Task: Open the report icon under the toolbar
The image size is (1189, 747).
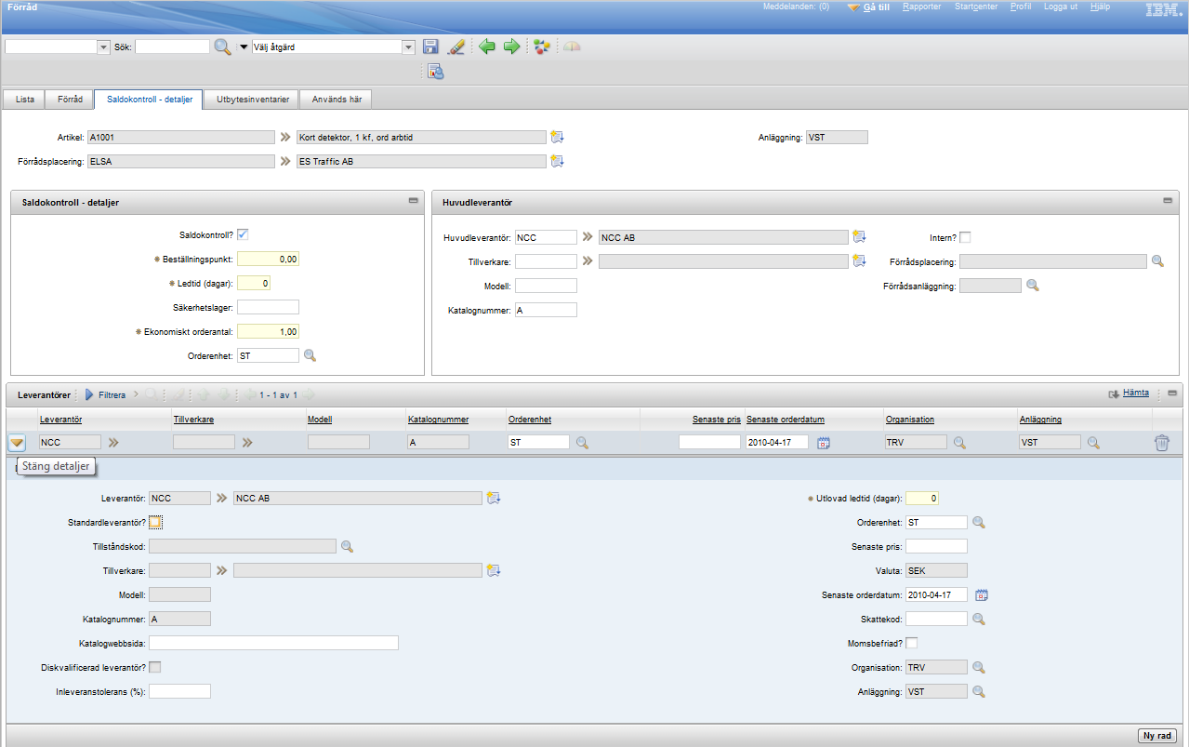Action: [x=435, y=72]
